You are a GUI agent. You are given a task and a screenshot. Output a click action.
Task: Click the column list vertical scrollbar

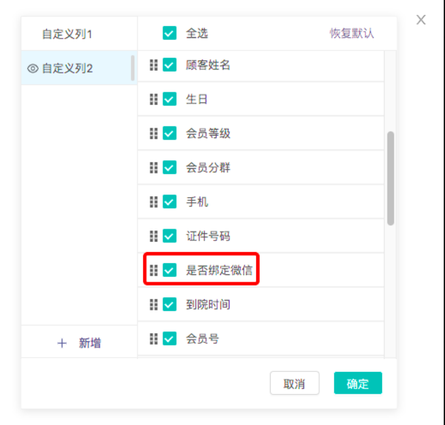[391, 178]
